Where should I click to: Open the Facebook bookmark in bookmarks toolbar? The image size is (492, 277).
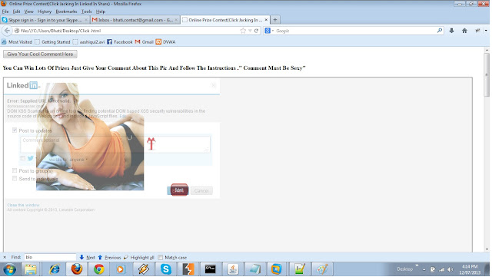(120, 41)
